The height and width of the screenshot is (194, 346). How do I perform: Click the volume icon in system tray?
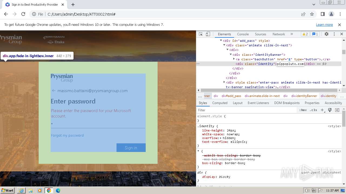307,190
